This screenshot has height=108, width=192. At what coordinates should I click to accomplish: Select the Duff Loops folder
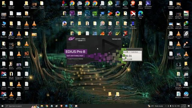19,45
